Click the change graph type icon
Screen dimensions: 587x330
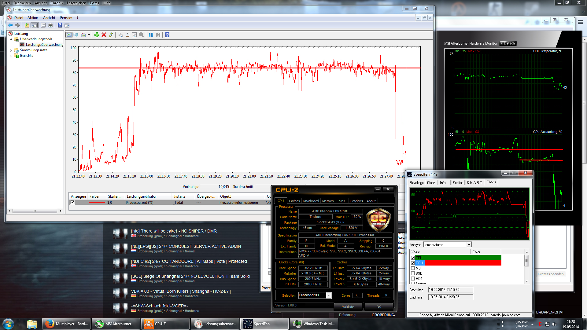coord(83,35)
